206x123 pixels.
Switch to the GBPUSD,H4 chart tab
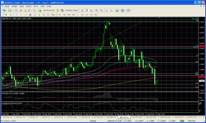[33, 117]
